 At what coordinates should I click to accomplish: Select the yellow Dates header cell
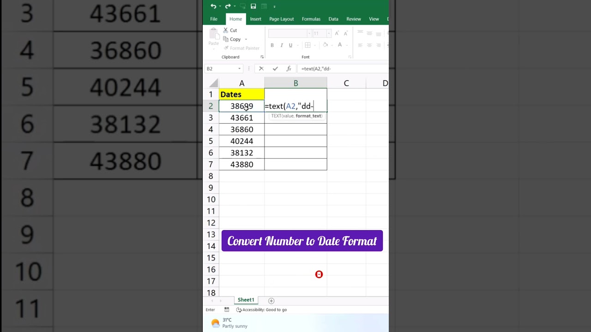click(241, 94)
